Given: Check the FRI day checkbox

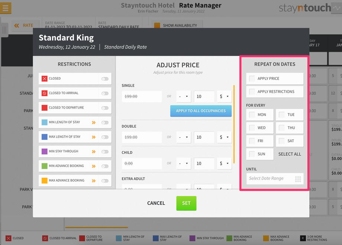Looking at the screenshot, I should point(252,141).
